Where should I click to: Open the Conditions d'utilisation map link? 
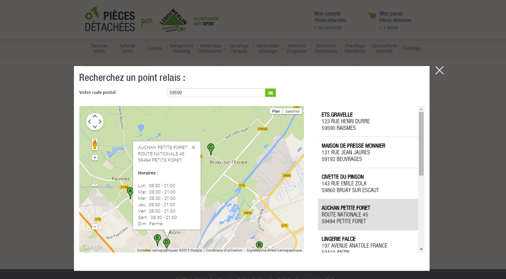224,250
